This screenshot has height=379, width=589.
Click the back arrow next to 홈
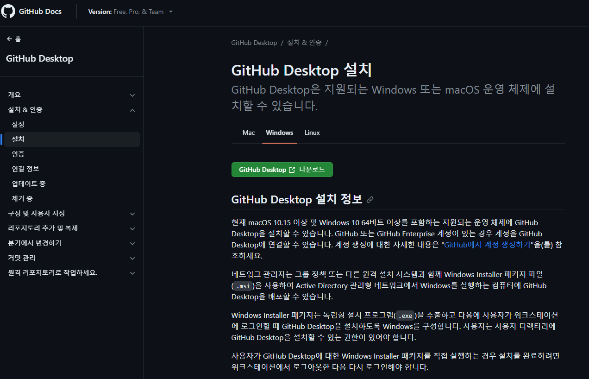(9, 39)
